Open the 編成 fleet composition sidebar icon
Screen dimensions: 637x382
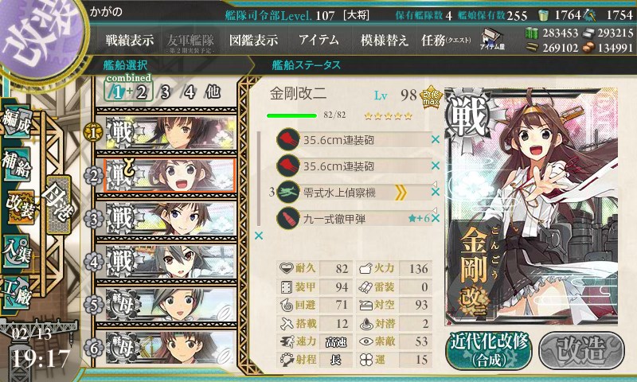[x=17, y=123]
